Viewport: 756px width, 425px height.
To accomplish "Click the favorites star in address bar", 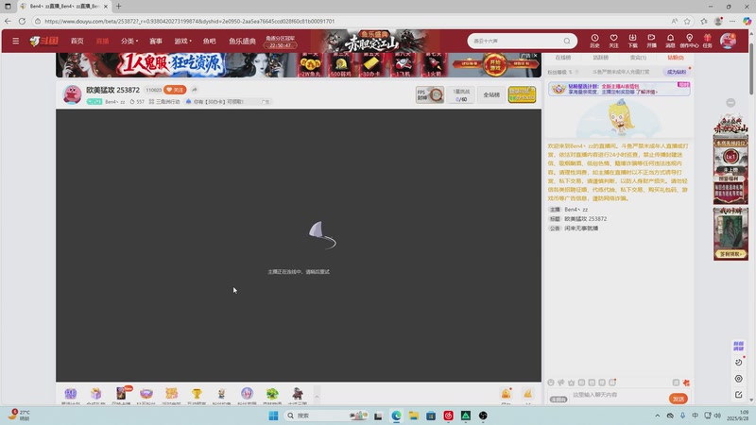I will pos(687,21).
